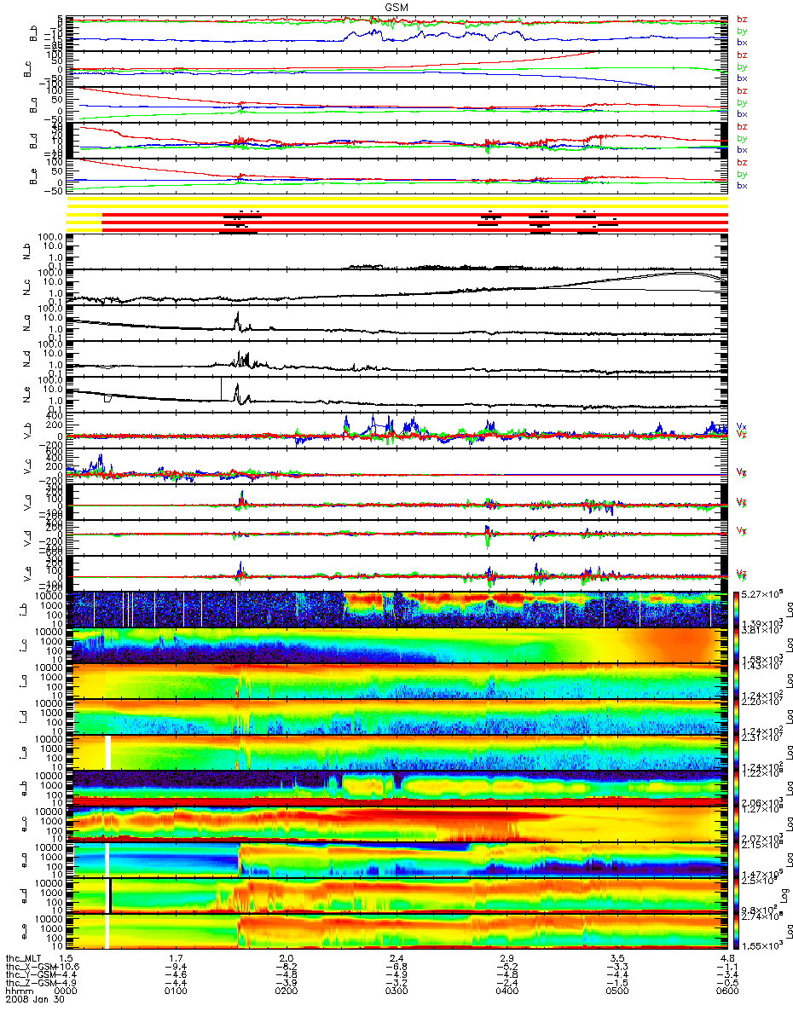Image resolution: width=793 pixels, height=1023 pixels.
Task: Pick the V_b velocity panel label
Action: [x=29, y=431]
